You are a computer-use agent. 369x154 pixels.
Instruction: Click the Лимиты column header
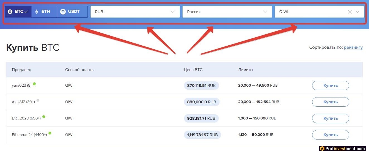pos(246,70)
